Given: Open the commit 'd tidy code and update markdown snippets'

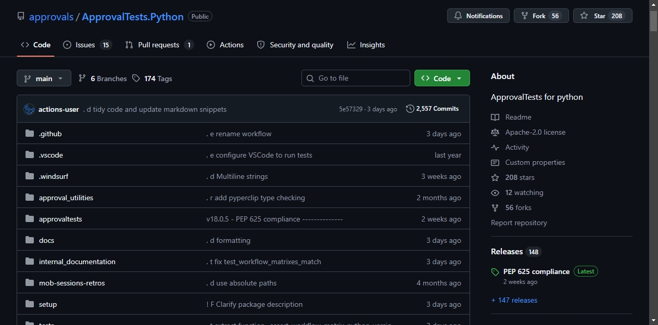Looking at the screenshot, I should pyautogui.click(x=155, y=109).
